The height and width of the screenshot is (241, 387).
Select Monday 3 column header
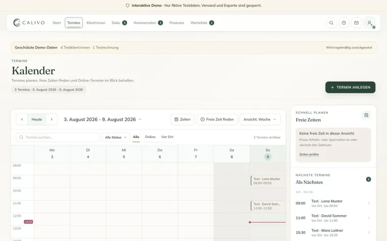pos(52,153)
